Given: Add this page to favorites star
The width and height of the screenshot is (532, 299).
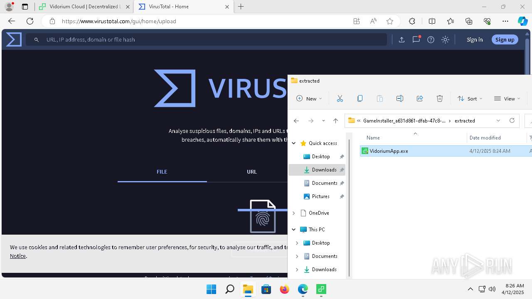Looking at the screenshot, I should pyautogui.click(x=390, y=21).
